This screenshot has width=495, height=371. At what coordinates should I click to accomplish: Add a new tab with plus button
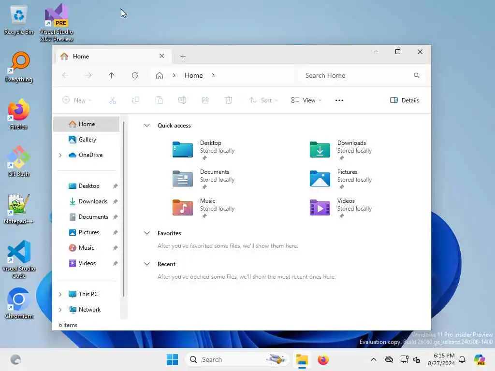[x=183, y=57]
